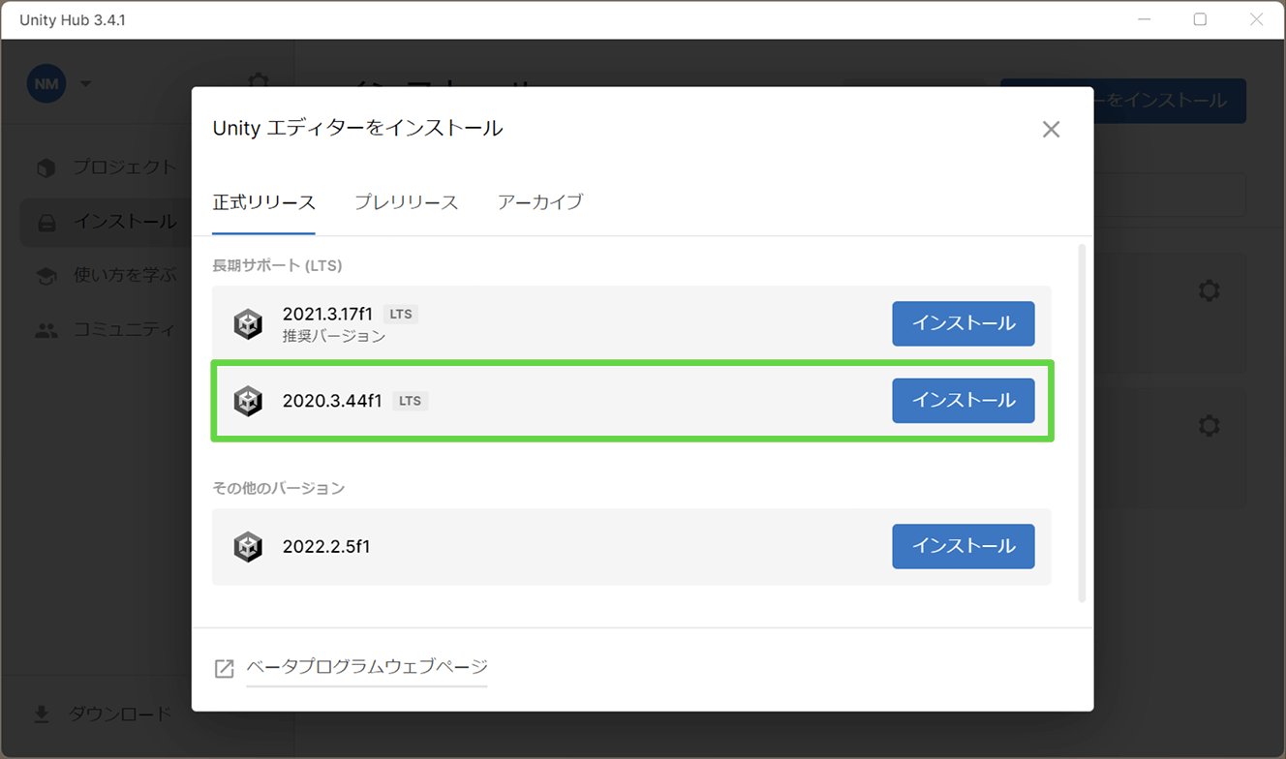
Task: Maximize the Unity Hub window
Action: (1200, 19)
